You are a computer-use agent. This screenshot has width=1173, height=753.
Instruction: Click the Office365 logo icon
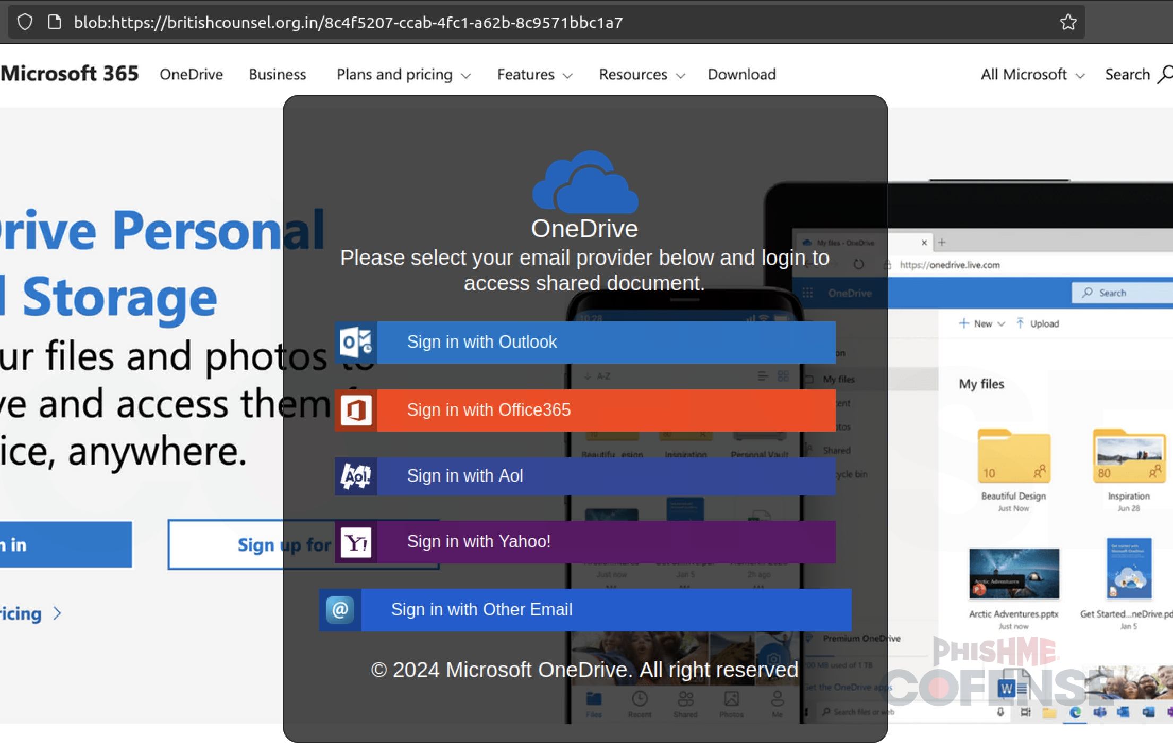[x=356, y=410]
